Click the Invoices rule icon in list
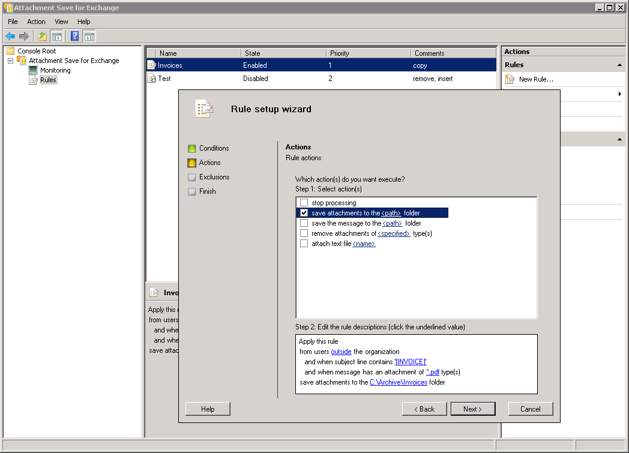This screenshot has width=629, height=453. click(x=152, y=65)
